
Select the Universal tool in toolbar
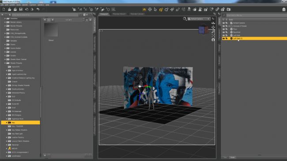(x=161, y=10)
